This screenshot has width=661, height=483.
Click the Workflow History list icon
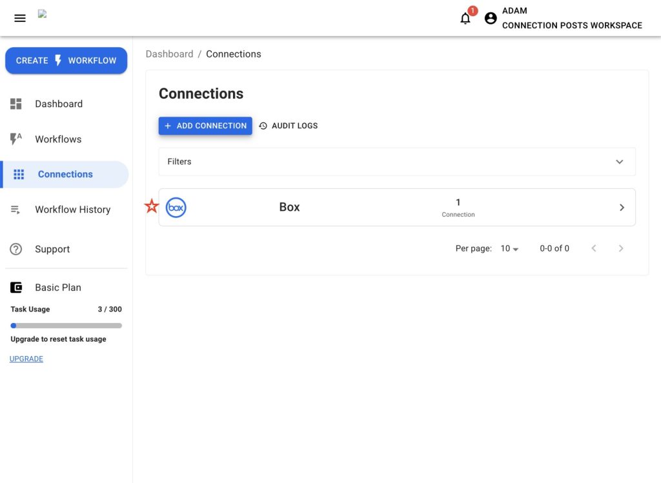click(15, 210)
